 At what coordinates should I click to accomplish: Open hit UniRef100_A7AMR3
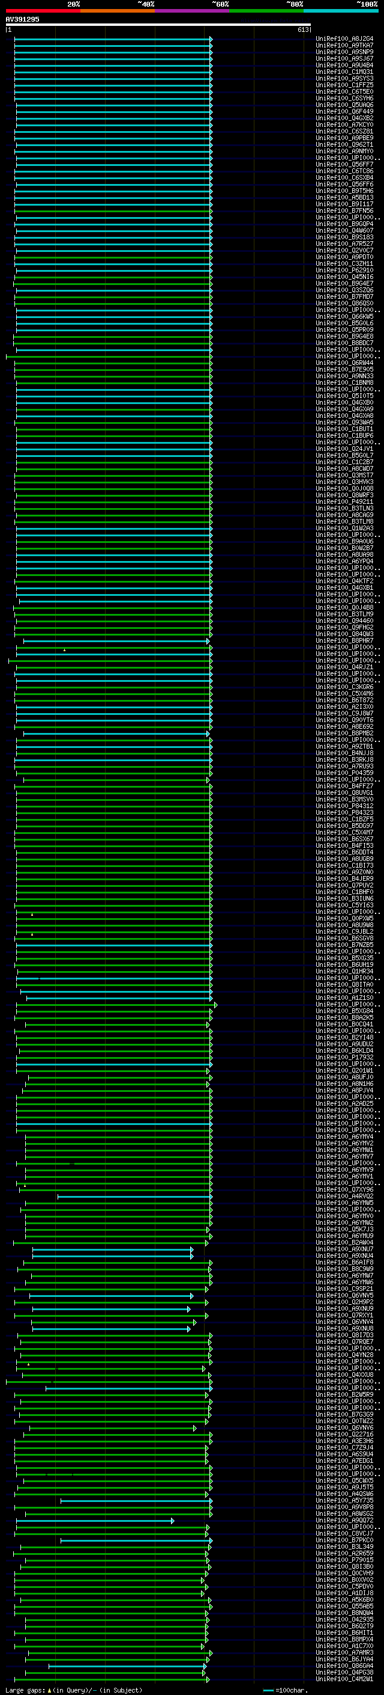pos(344,1652)
